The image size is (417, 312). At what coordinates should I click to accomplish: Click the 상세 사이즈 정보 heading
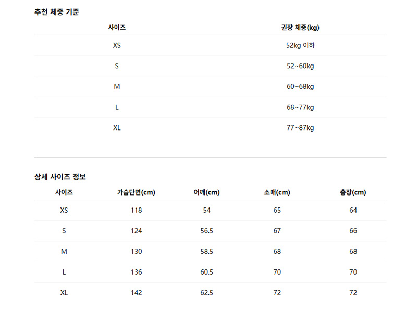pos(60,177)
